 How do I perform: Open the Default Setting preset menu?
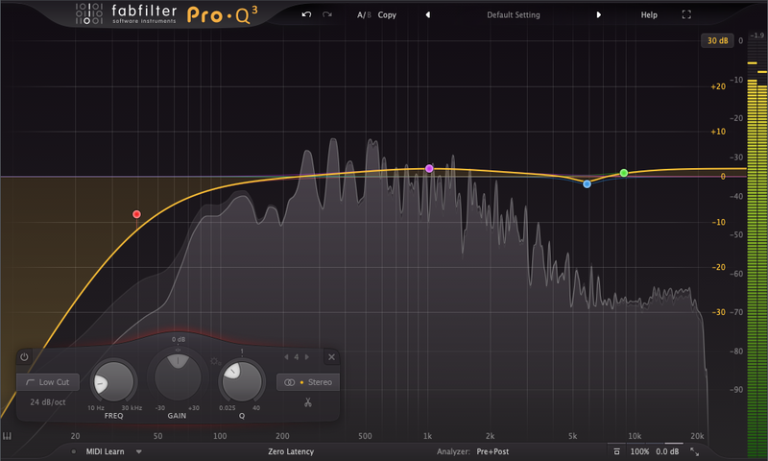514,15
